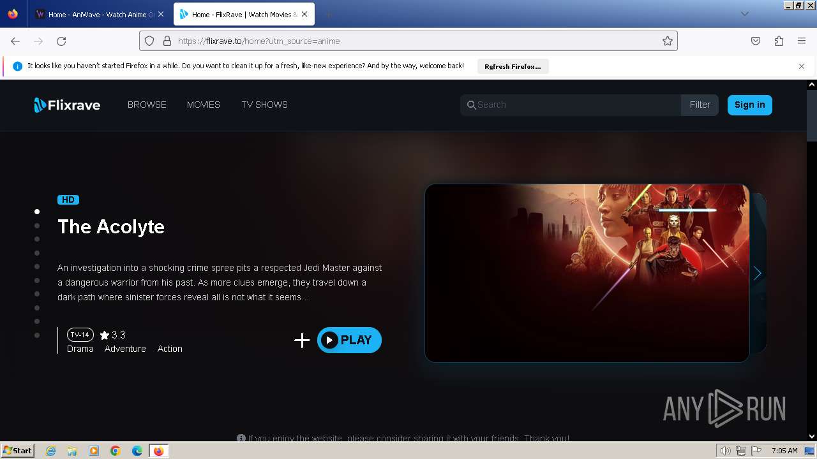The width and height of the screenshot is (817, 459).
Task: Open The Acolyte title link
Action: pyautogui.click(x=111, y=227)
